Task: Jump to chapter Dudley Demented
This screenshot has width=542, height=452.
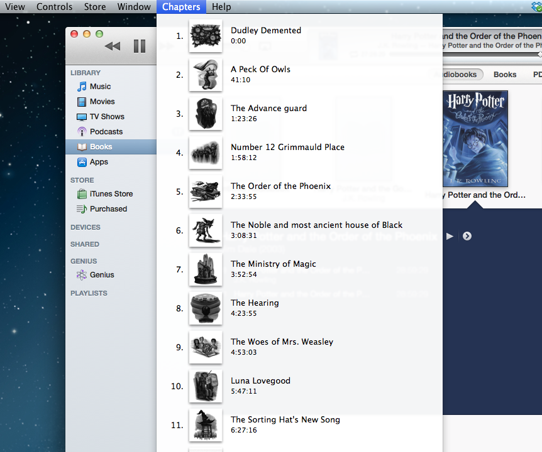Action: 299,36
